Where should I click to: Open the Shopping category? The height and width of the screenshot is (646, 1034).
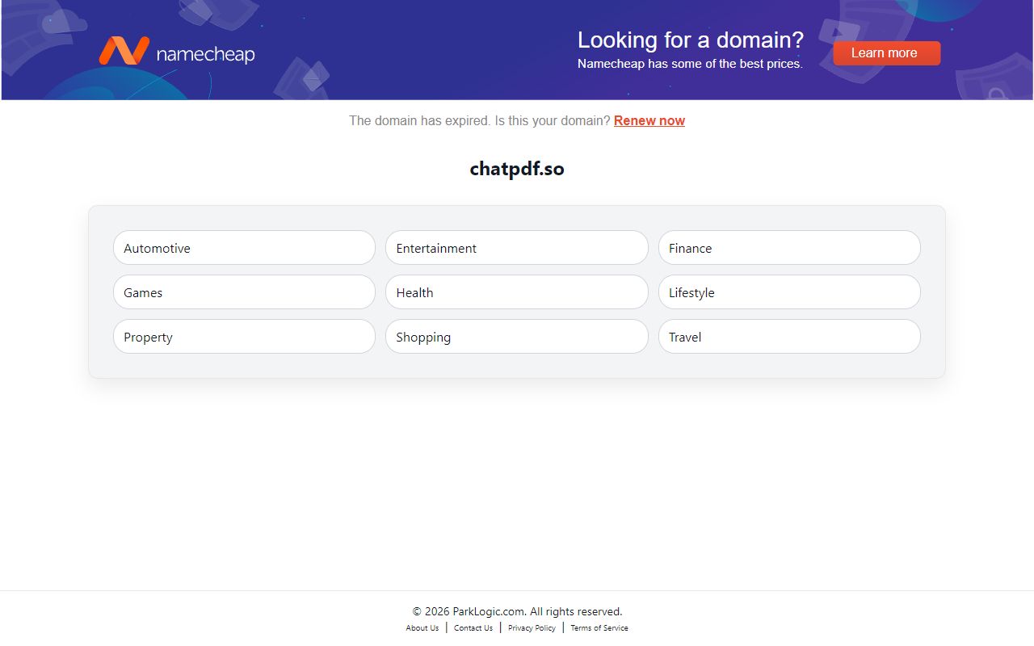tap(516, 336)
